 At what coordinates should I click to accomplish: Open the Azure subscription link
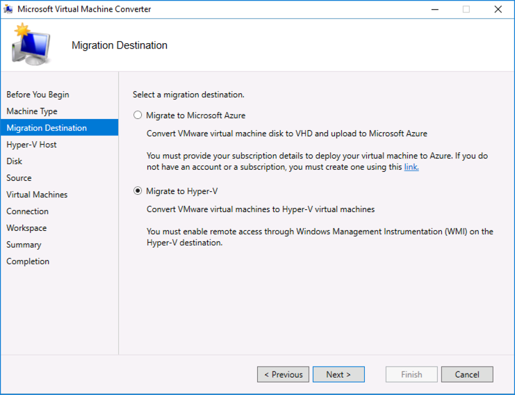pos(411,167)
